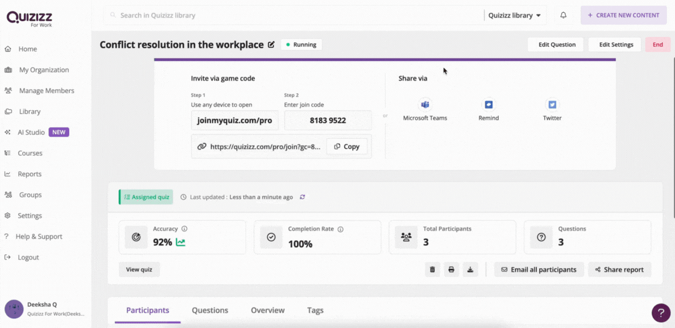Screen dimensions: 675x328
Task: Click the edit pencil beside quiz title
Action: coord(271,45)
